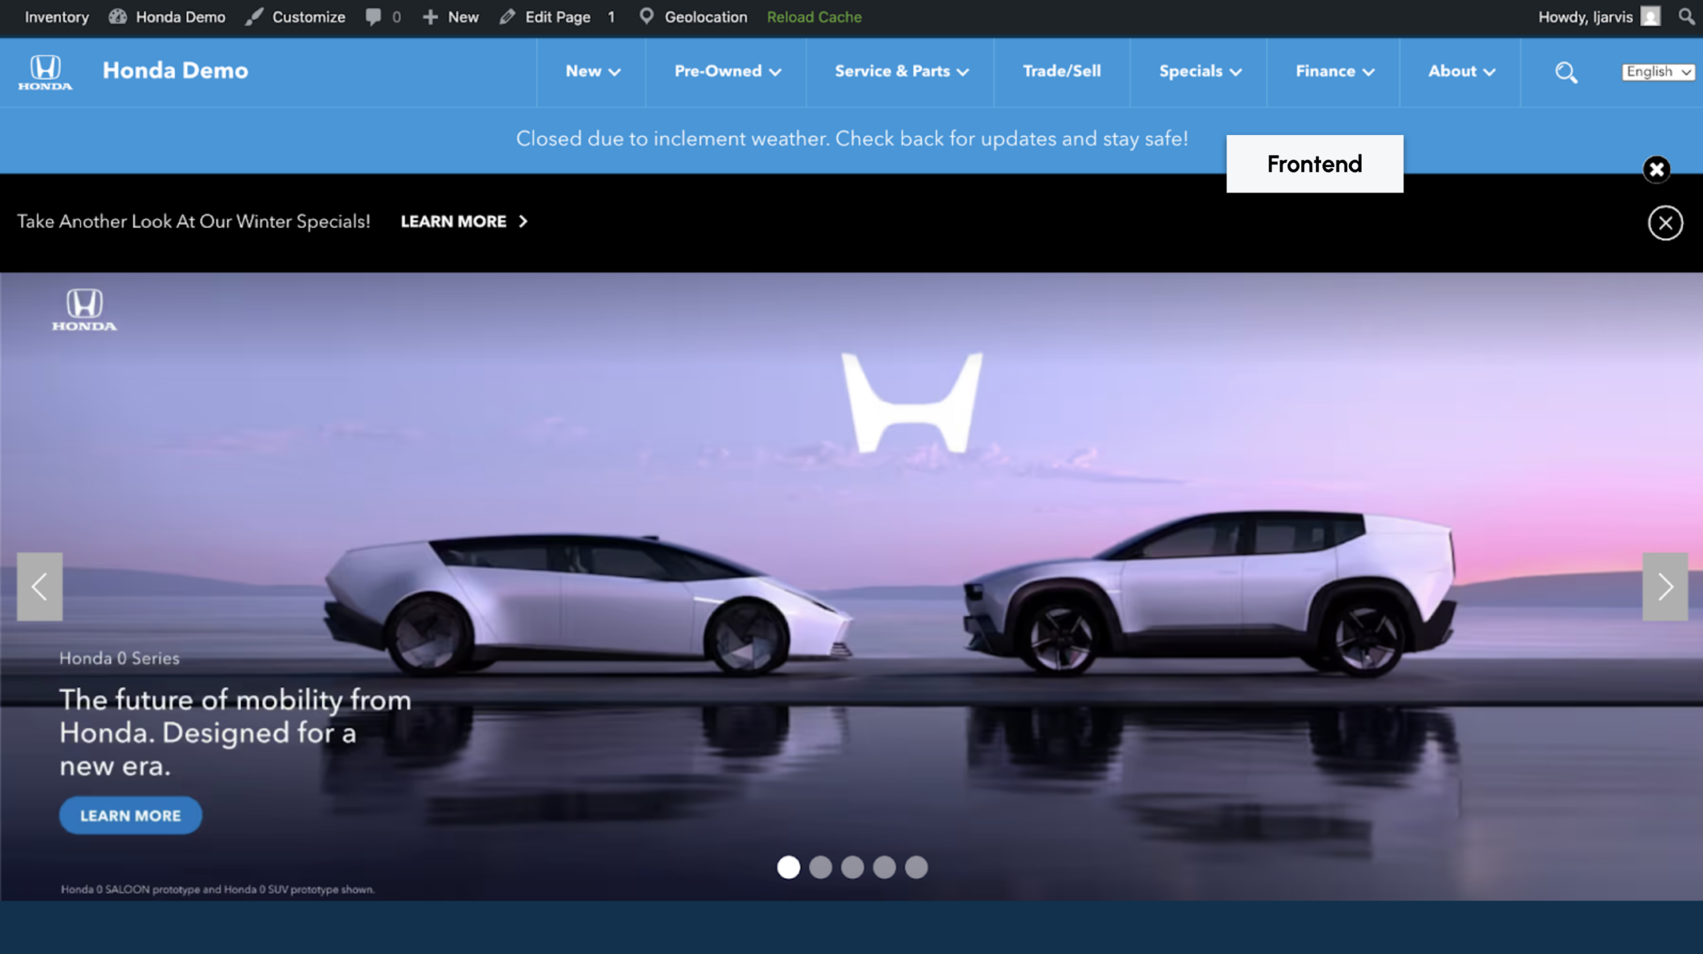
Task: Click the Honda logo in header
Action: [45, 72]
